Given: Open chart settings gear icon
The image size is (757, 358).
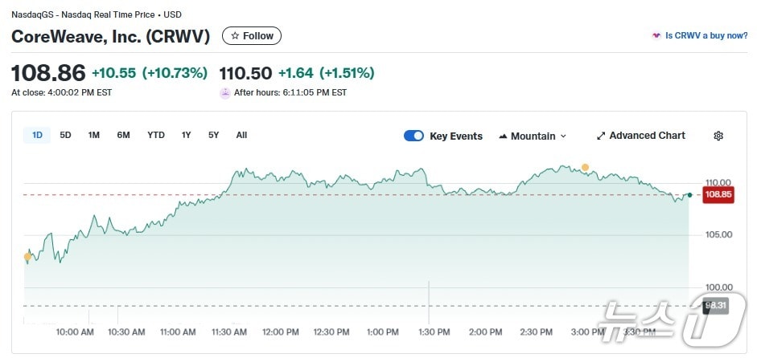Looking at the screenshot, I should [718, 136].
